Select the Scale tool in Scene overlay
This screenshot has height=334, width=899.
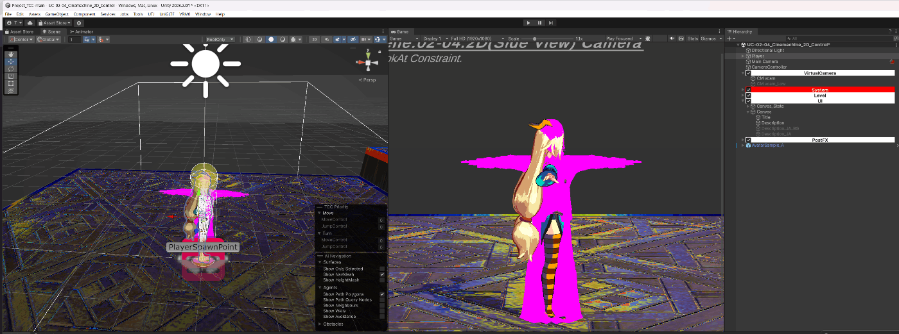click(10, 76)
